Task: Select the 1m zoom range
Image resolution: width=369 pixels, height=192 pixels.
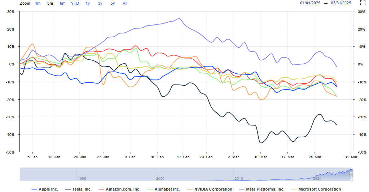Action: click(x=38, y=3)
